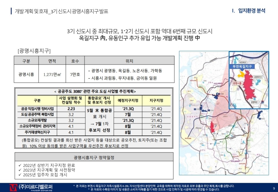
Task: Select the 공공 직접시행 정비사업 row label
Action: (x=37, y=108)
